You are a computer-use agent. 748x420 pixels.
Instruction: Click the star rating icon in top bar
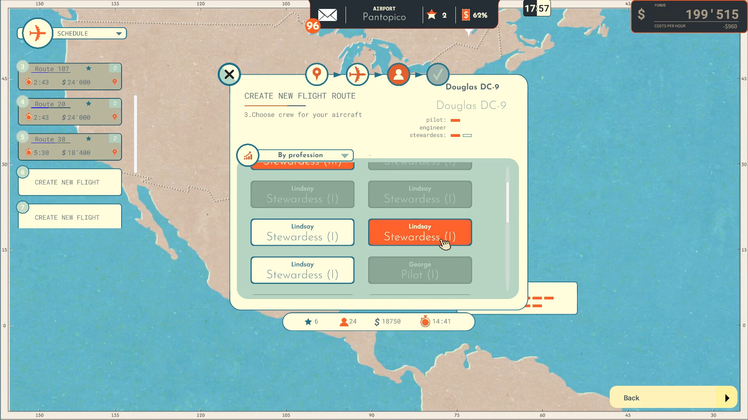click(x=432, y=15)
